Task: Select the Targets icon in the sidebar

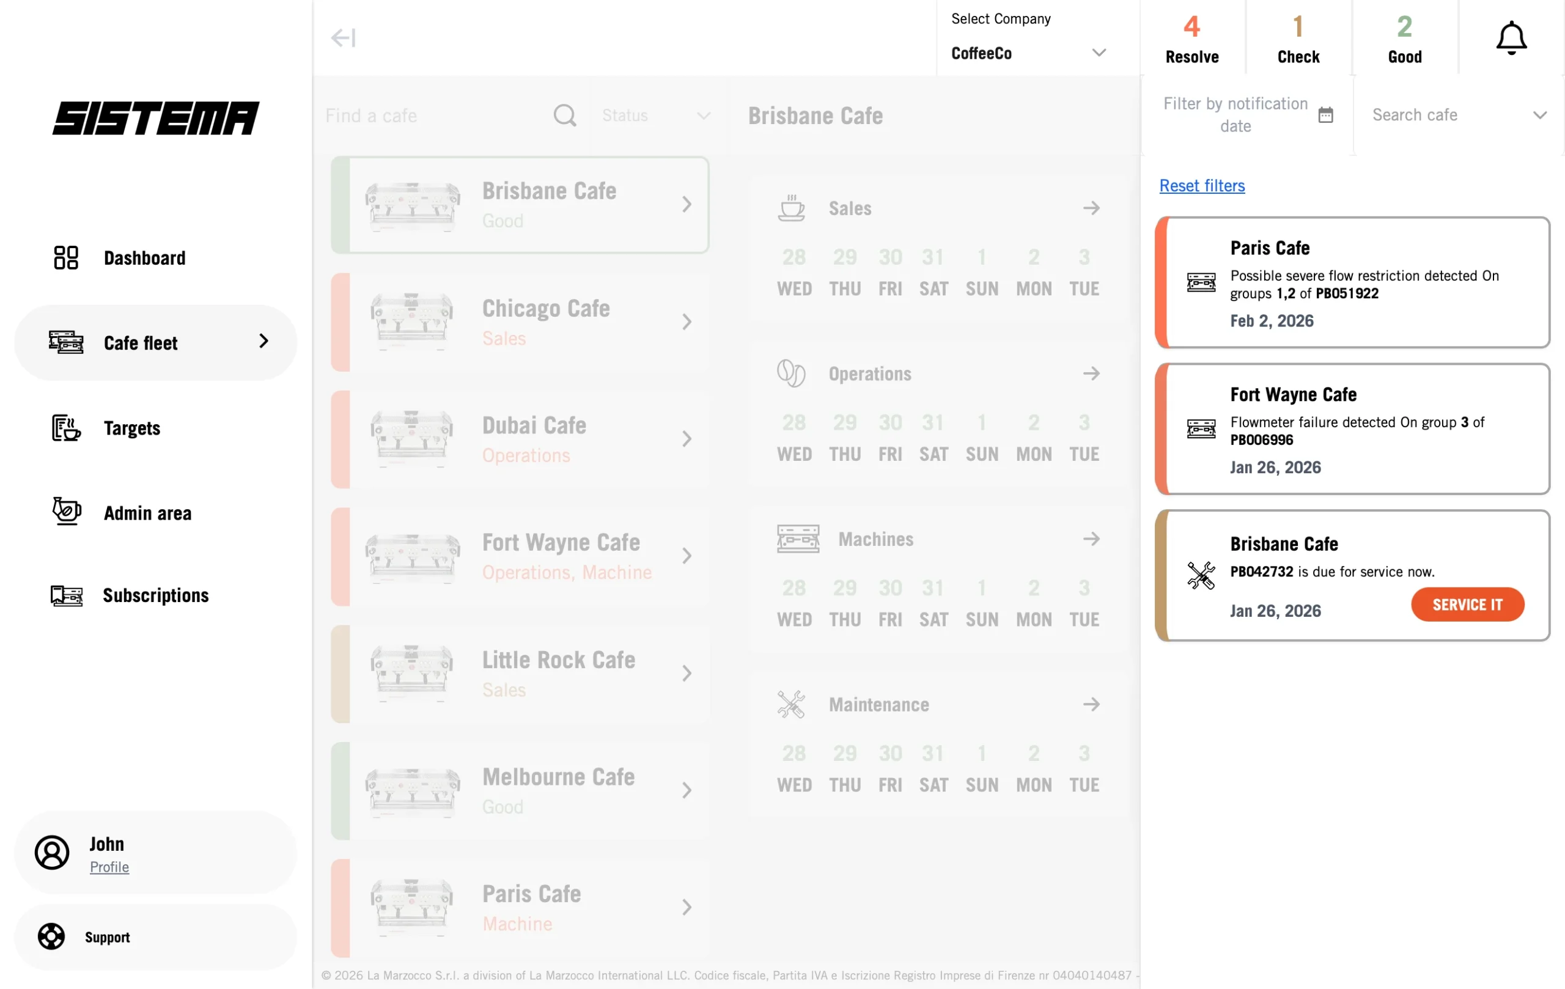Action: pos(65,428)
